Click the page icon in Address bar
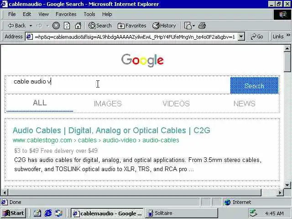The image size is (292, 219). click(29, 36)
